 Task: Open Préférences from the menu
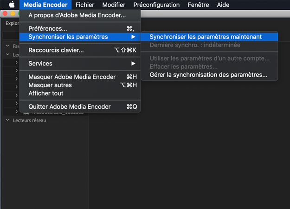[48, 28]
